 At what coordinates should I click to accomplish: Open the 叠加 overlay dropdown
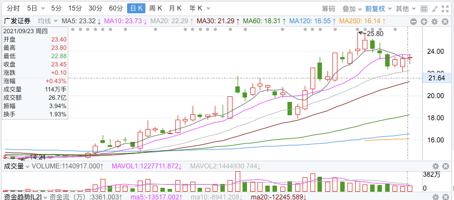point(352,9)
